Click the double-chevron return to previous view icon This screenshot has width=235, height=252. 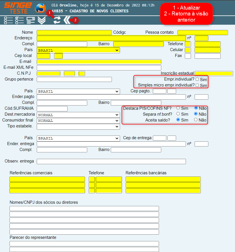(67, 20)
